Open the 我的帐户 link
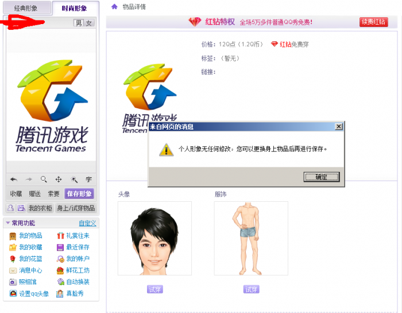The height and width of the screenshot is (313, 402). coord(78,259)
